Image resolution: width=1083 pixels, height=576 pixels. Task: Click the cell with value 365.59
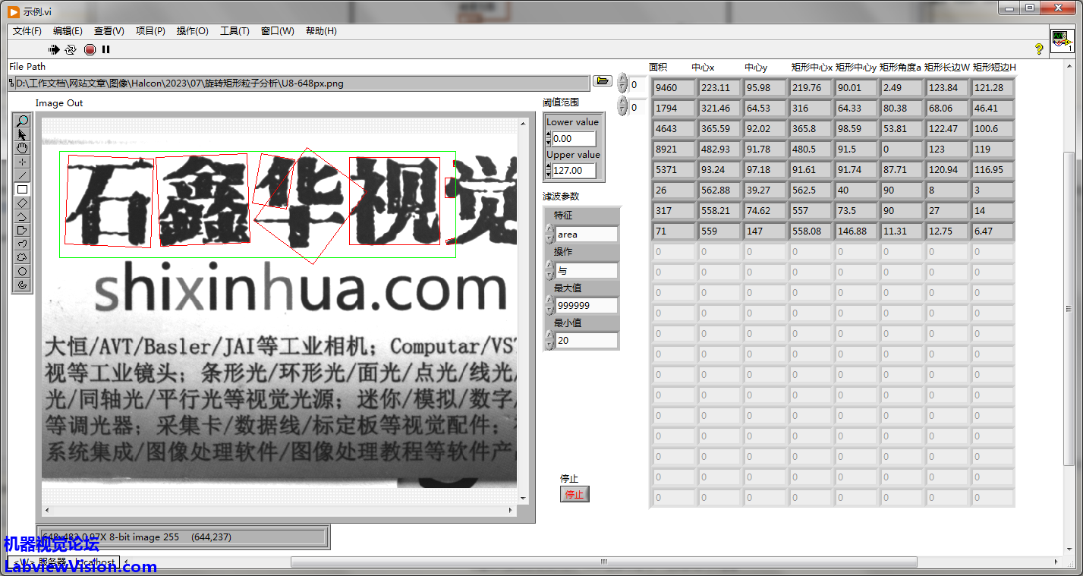click(x=719, y=128)
